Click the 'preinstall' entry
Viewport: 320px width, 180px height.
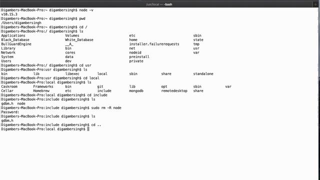[x=139, y=56]
